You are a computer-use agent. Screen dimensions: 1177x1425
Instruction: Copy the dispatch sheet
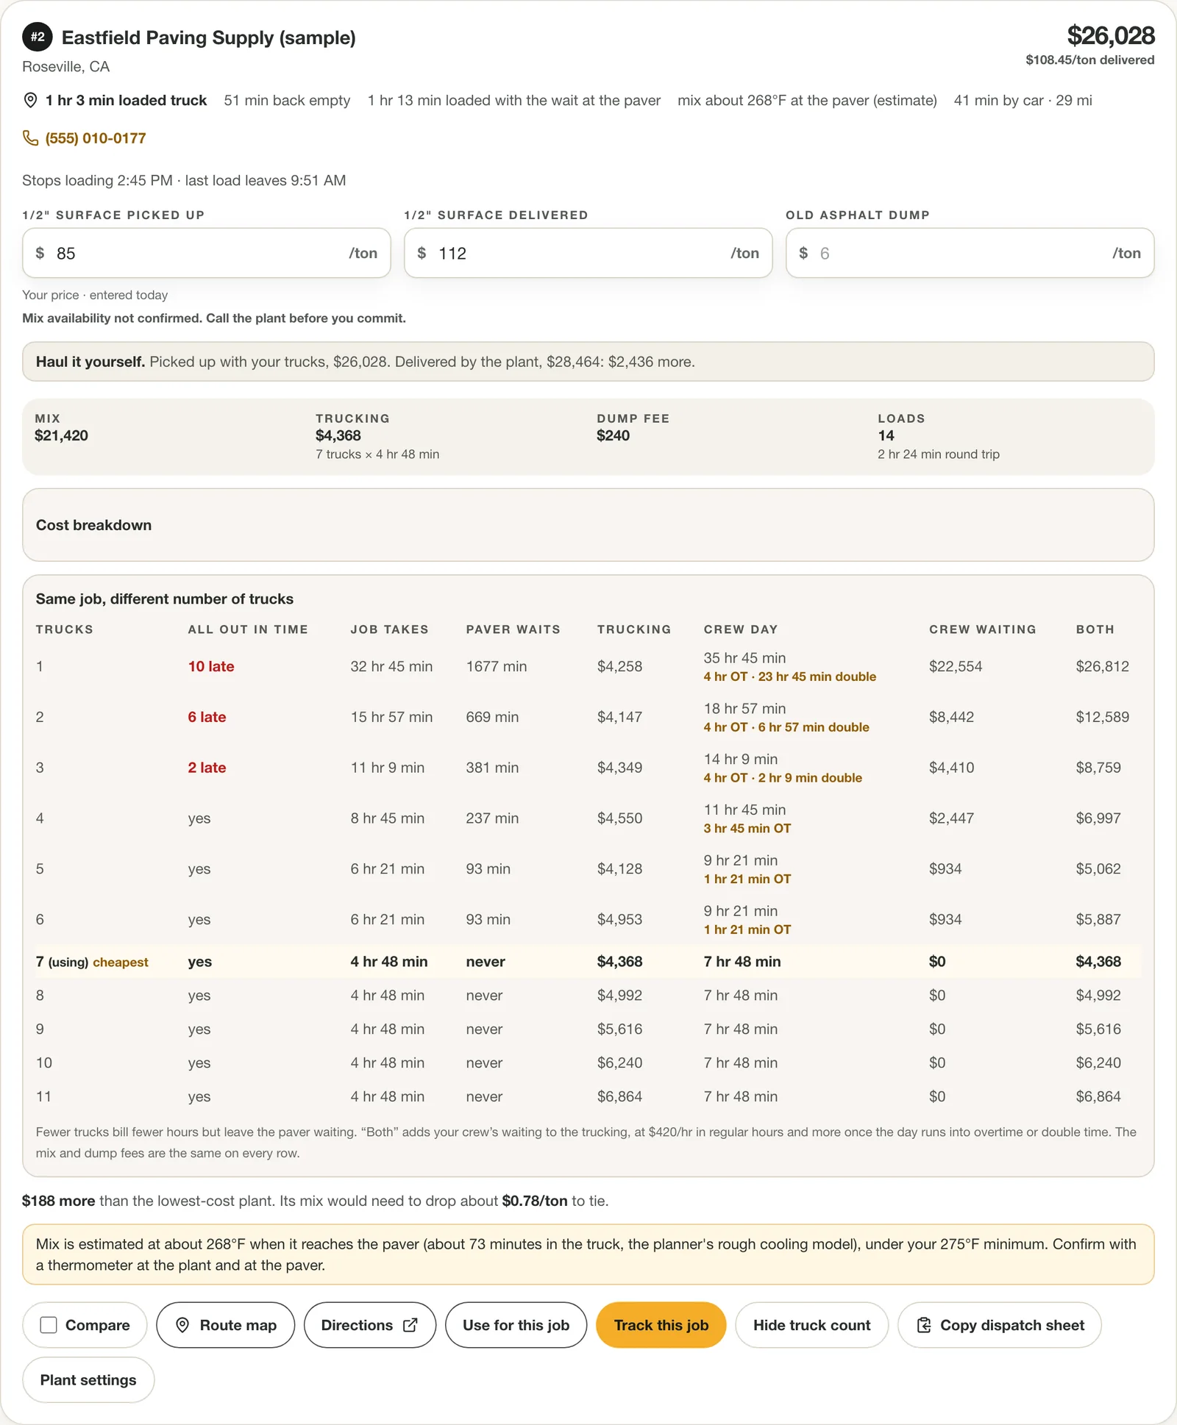point(1000,1325)
